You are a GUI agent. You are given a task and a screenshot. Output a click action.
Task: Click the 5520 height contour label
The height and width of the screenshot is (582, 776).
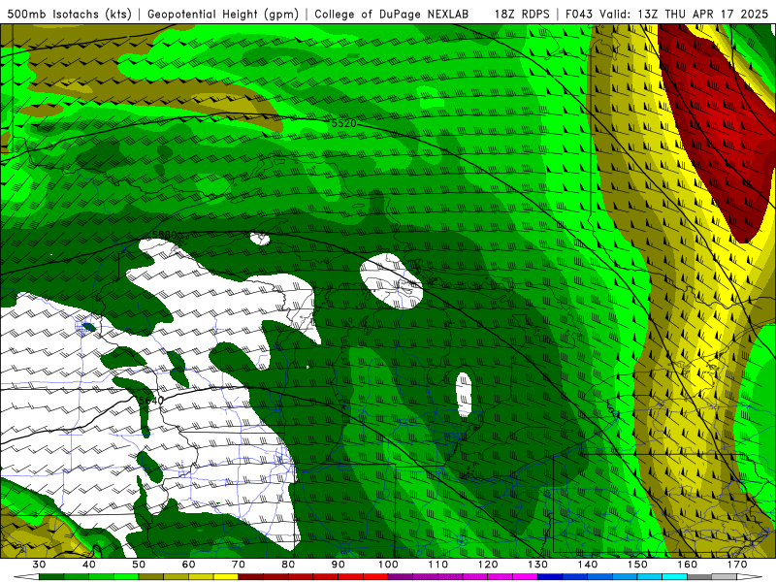coord(343,123)
